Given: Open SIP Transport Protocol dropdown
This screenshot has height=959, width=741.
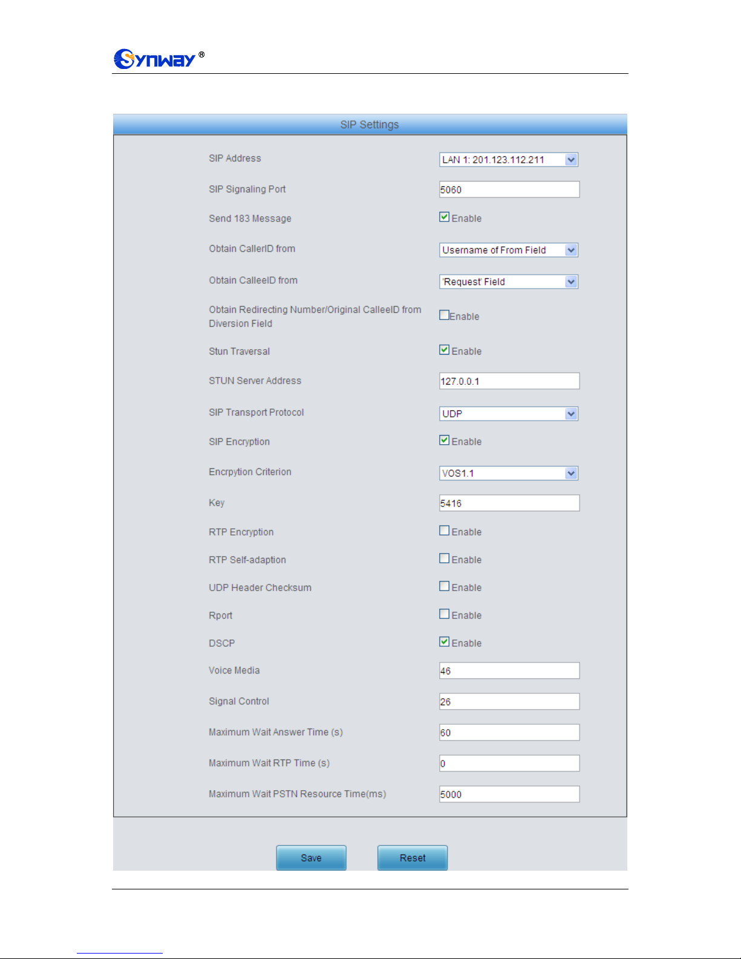Looking at the screenshot, I should click(509, 414).
